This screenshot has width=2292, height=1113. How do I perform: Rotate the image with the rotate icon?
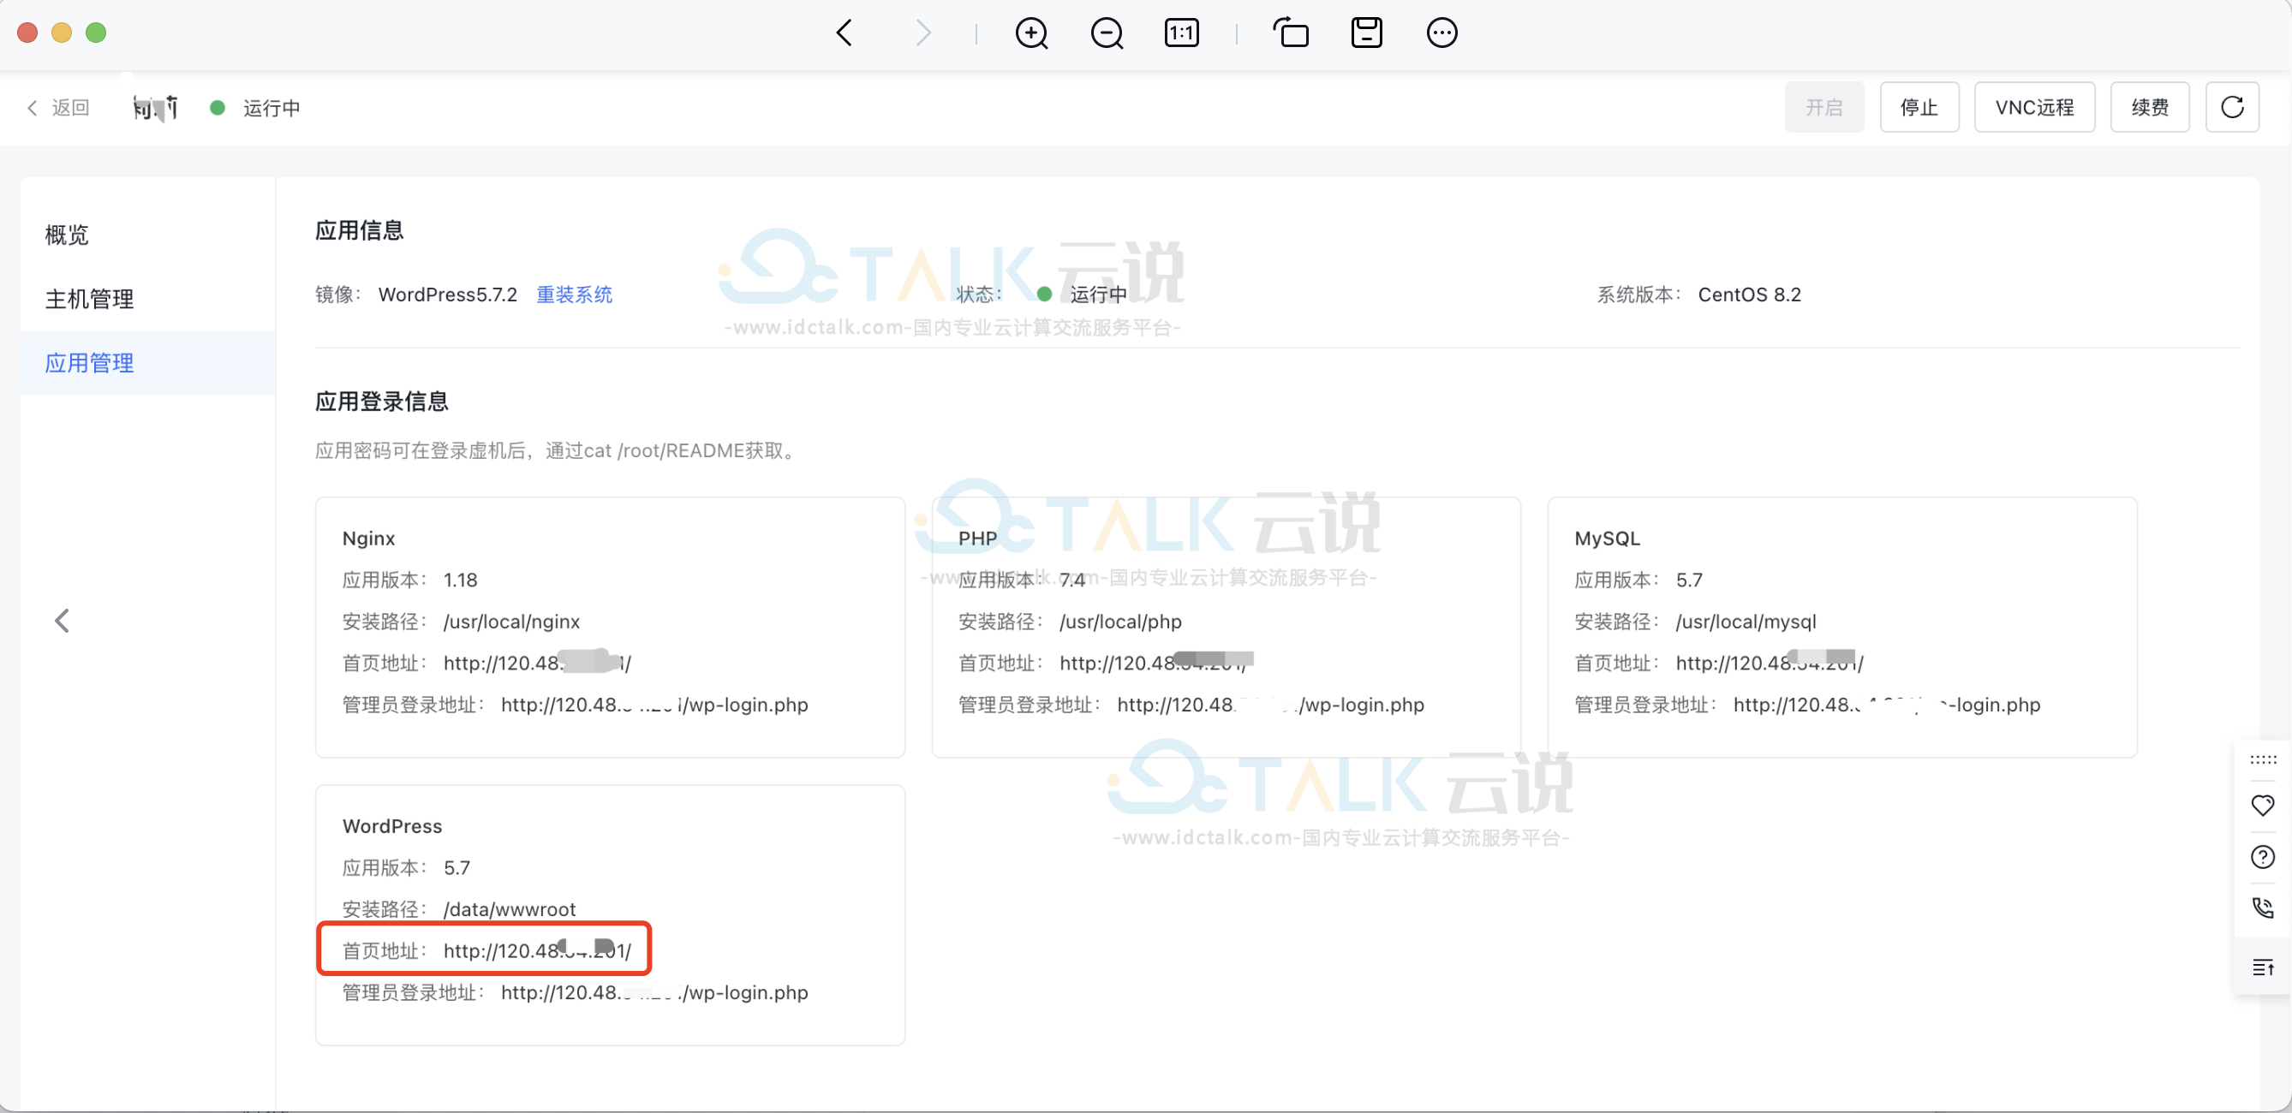click(x=1291, y=33)
